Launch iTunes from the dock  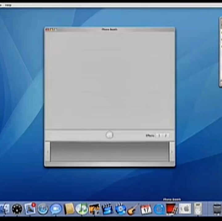pyautogui.click(x=81, y=209)
